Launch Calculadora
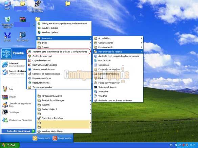This screenshot has width=198, height=148. point(118,65)
